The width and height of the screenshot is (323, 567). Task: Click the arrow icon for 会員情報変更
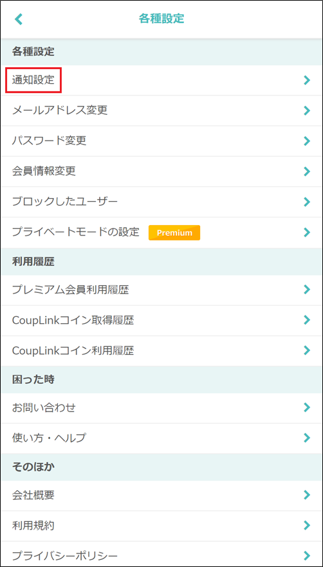pyautogui.click(x=307, y=171)
